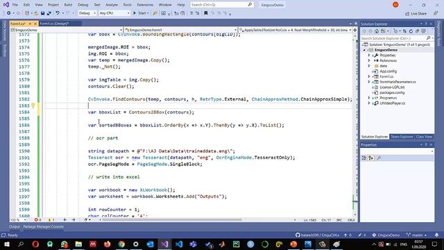This screenshot has height=250, width=444.
Task: Click the Search Solution Explorer field
Action: 396,38
